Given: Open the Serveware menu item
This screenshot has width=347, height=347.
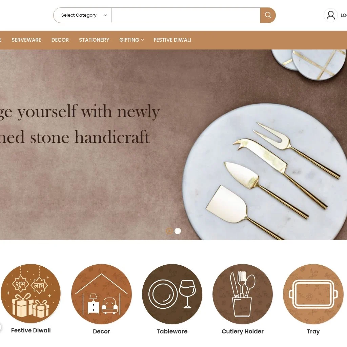Looking at the screenshot, I should 26,40.
